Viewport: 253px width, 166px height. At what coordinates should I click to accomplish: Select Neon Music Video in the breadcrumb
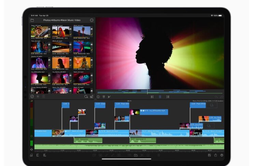pyautogui.click(x=71, y=20)
